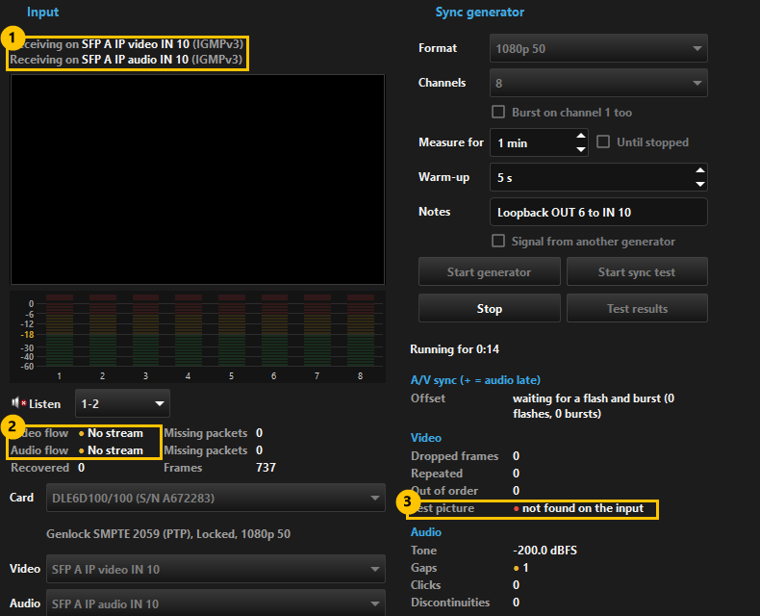Click Receiving on SFP A IP video IN 10 text

click(x=127, y=44)
